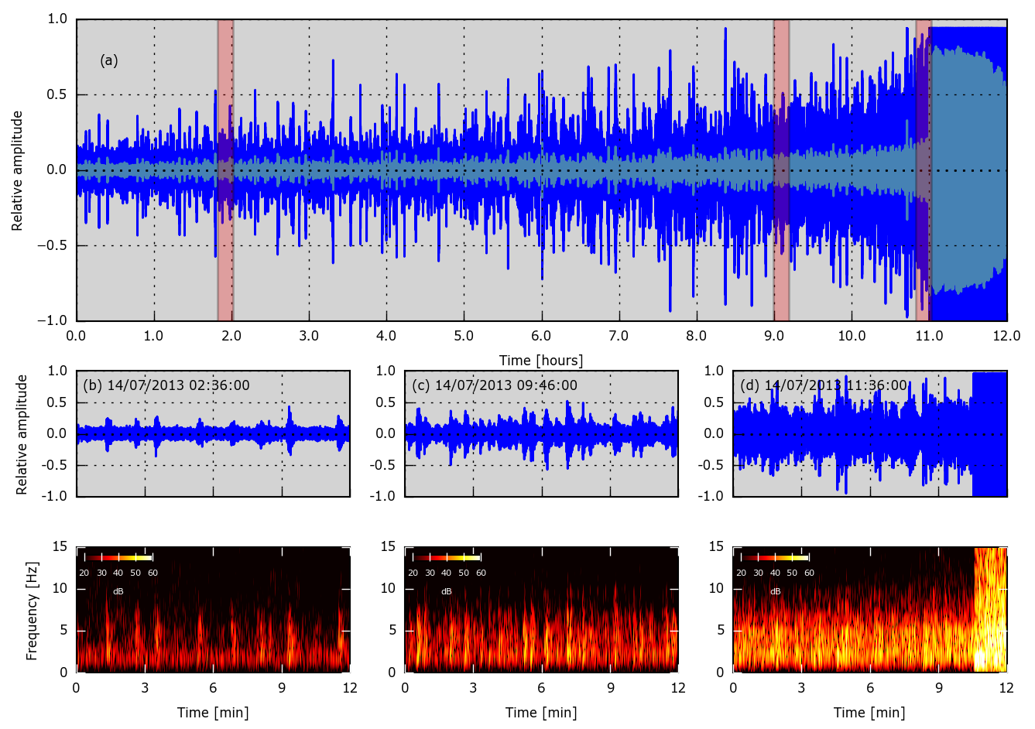This screenshot has height=729, width=1035.
Task: Click the panel (d) 11:36:00 timestamp label
Action: [x=823, y=385]
